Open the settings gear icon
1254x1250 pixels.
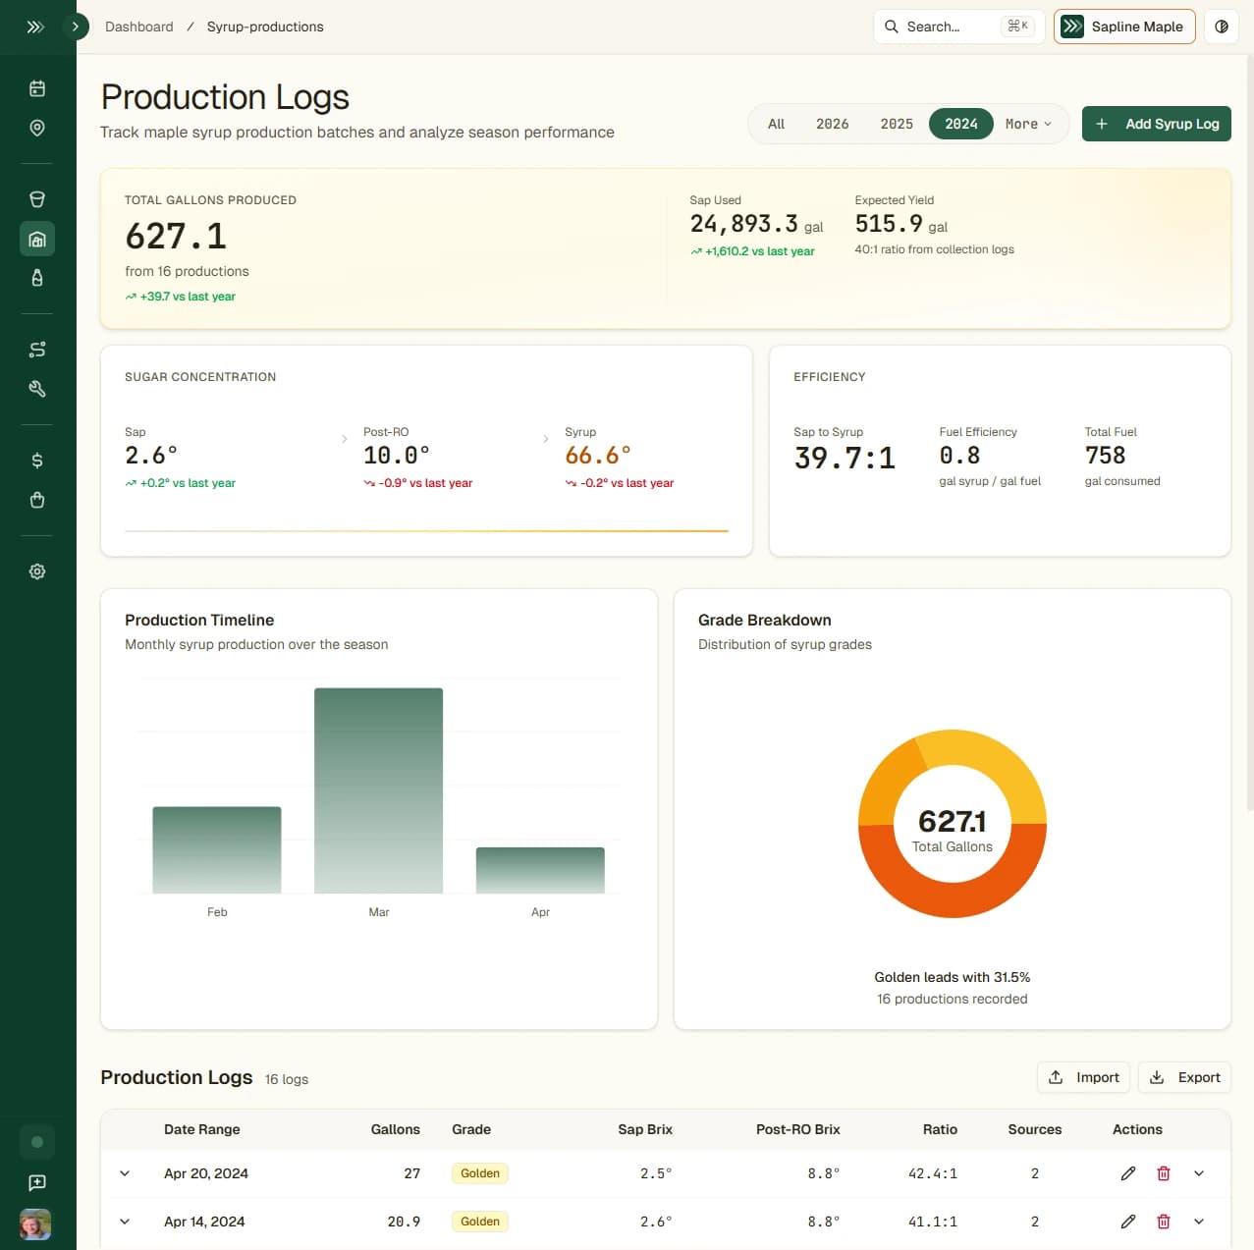click(37, 571)
